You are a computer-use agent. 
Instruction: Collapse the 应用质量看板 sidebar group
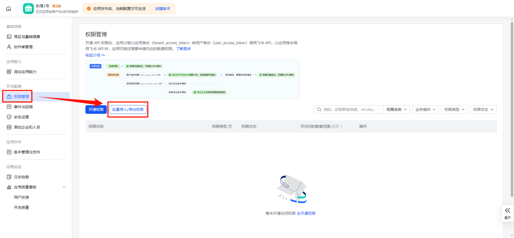(x=64, y=187)
